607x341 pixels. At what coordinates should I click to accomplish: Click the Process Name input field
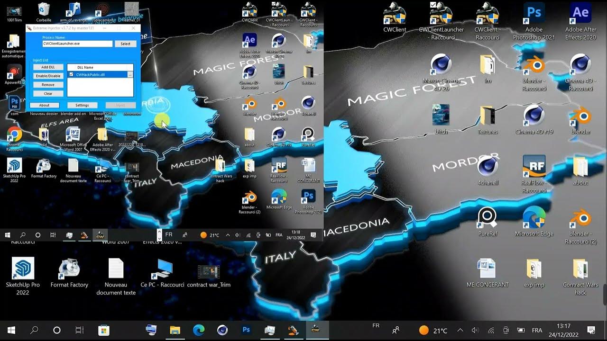click(77, 44)
